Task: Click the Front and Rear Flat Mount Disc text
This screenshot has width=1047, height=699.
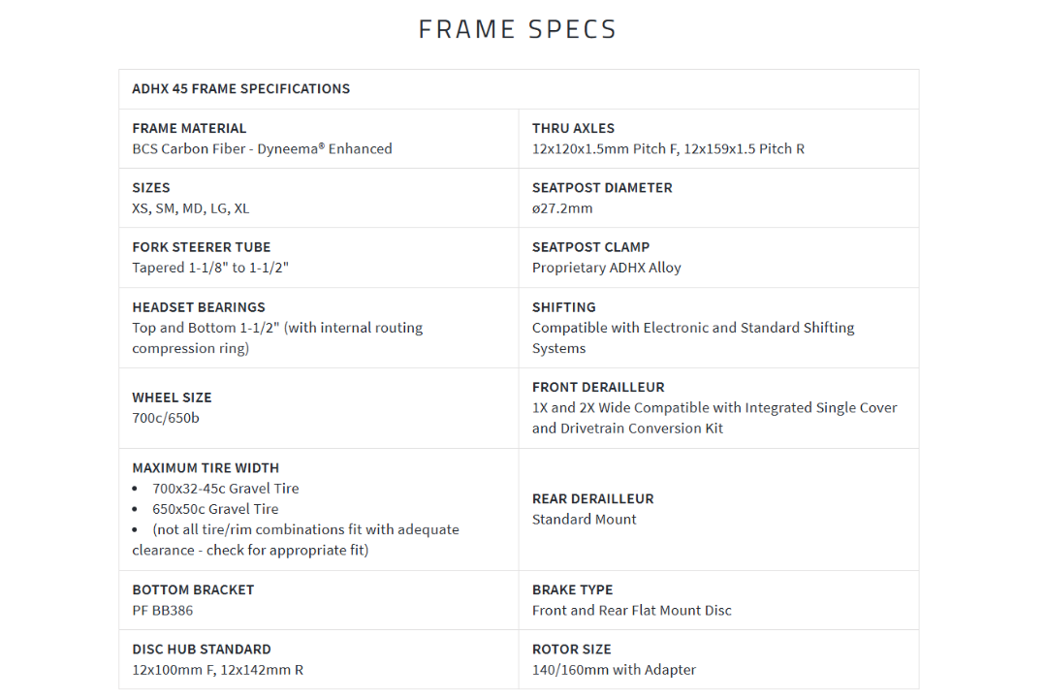Action: pyautogui.click(x=631, y=611)
